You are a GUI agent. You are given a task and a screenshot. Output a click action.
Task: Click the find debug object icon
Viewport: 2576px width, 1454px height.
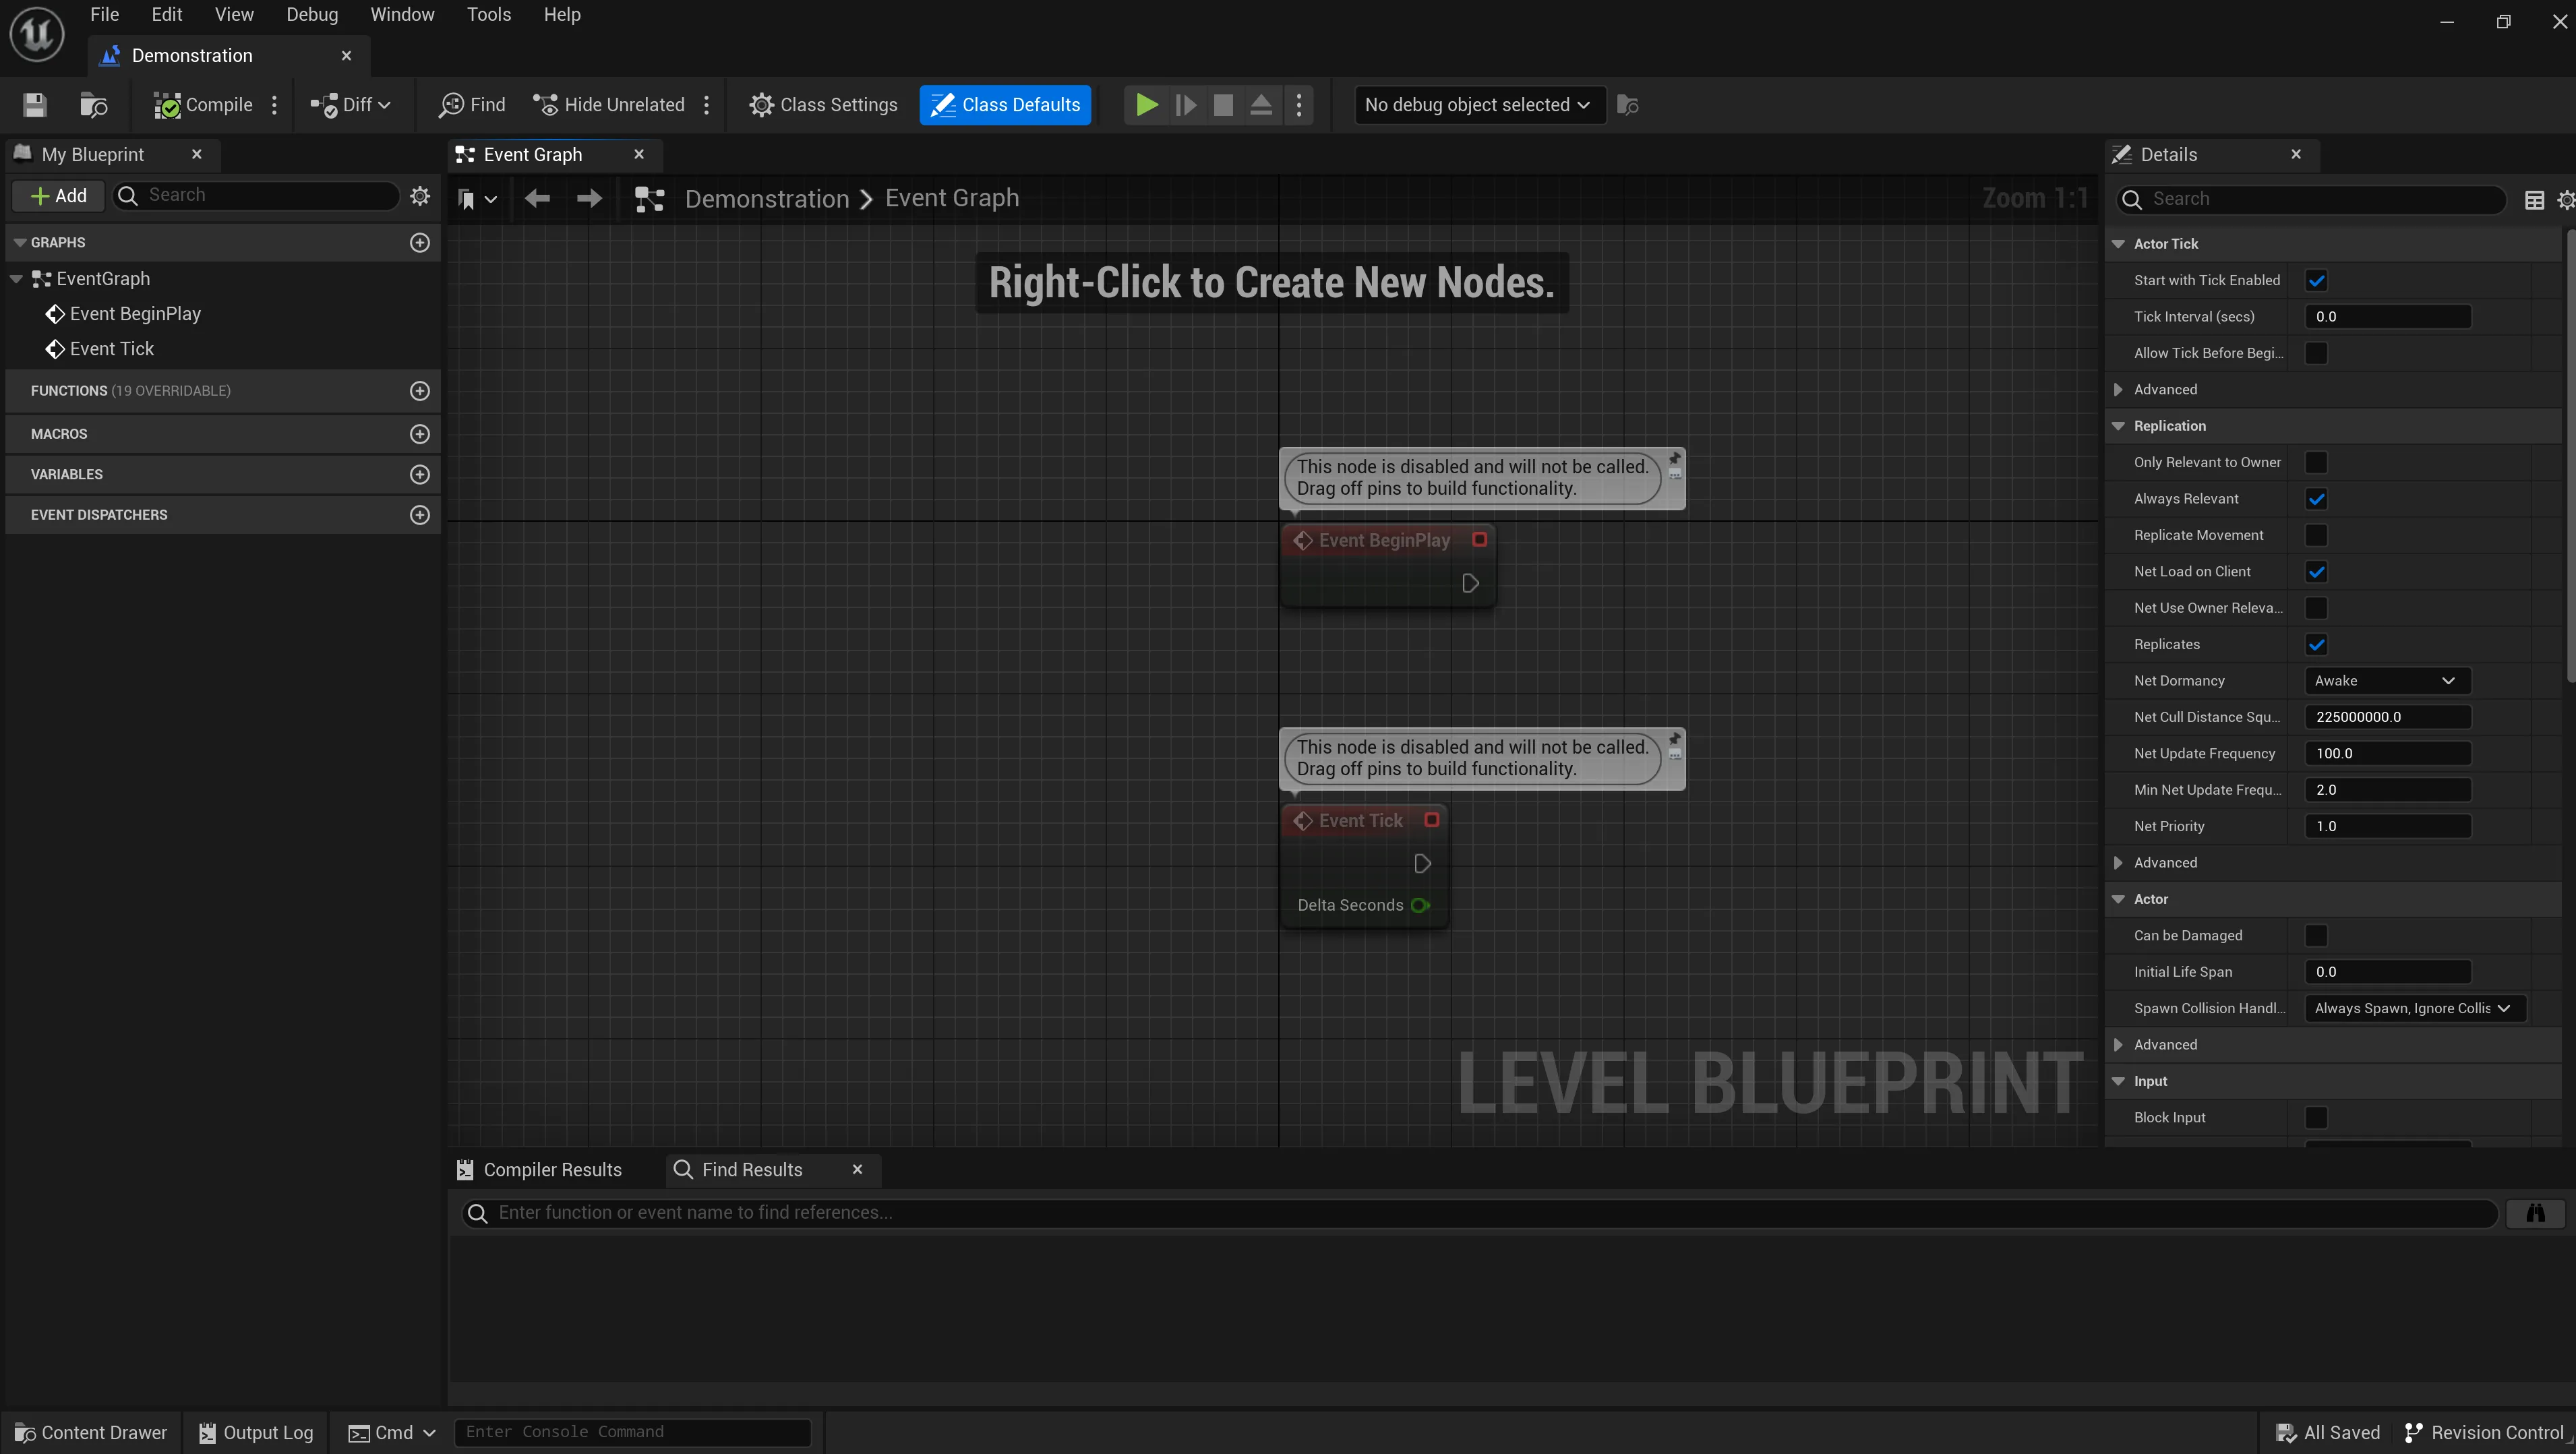click(1628, 105)
